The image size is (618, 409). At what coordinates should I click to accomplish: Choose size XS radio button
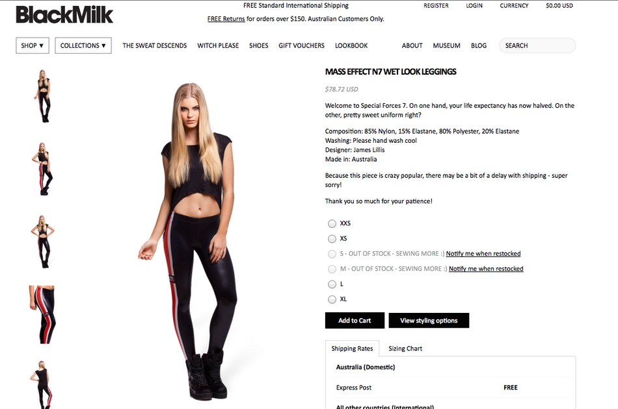(x=332, y=239)
